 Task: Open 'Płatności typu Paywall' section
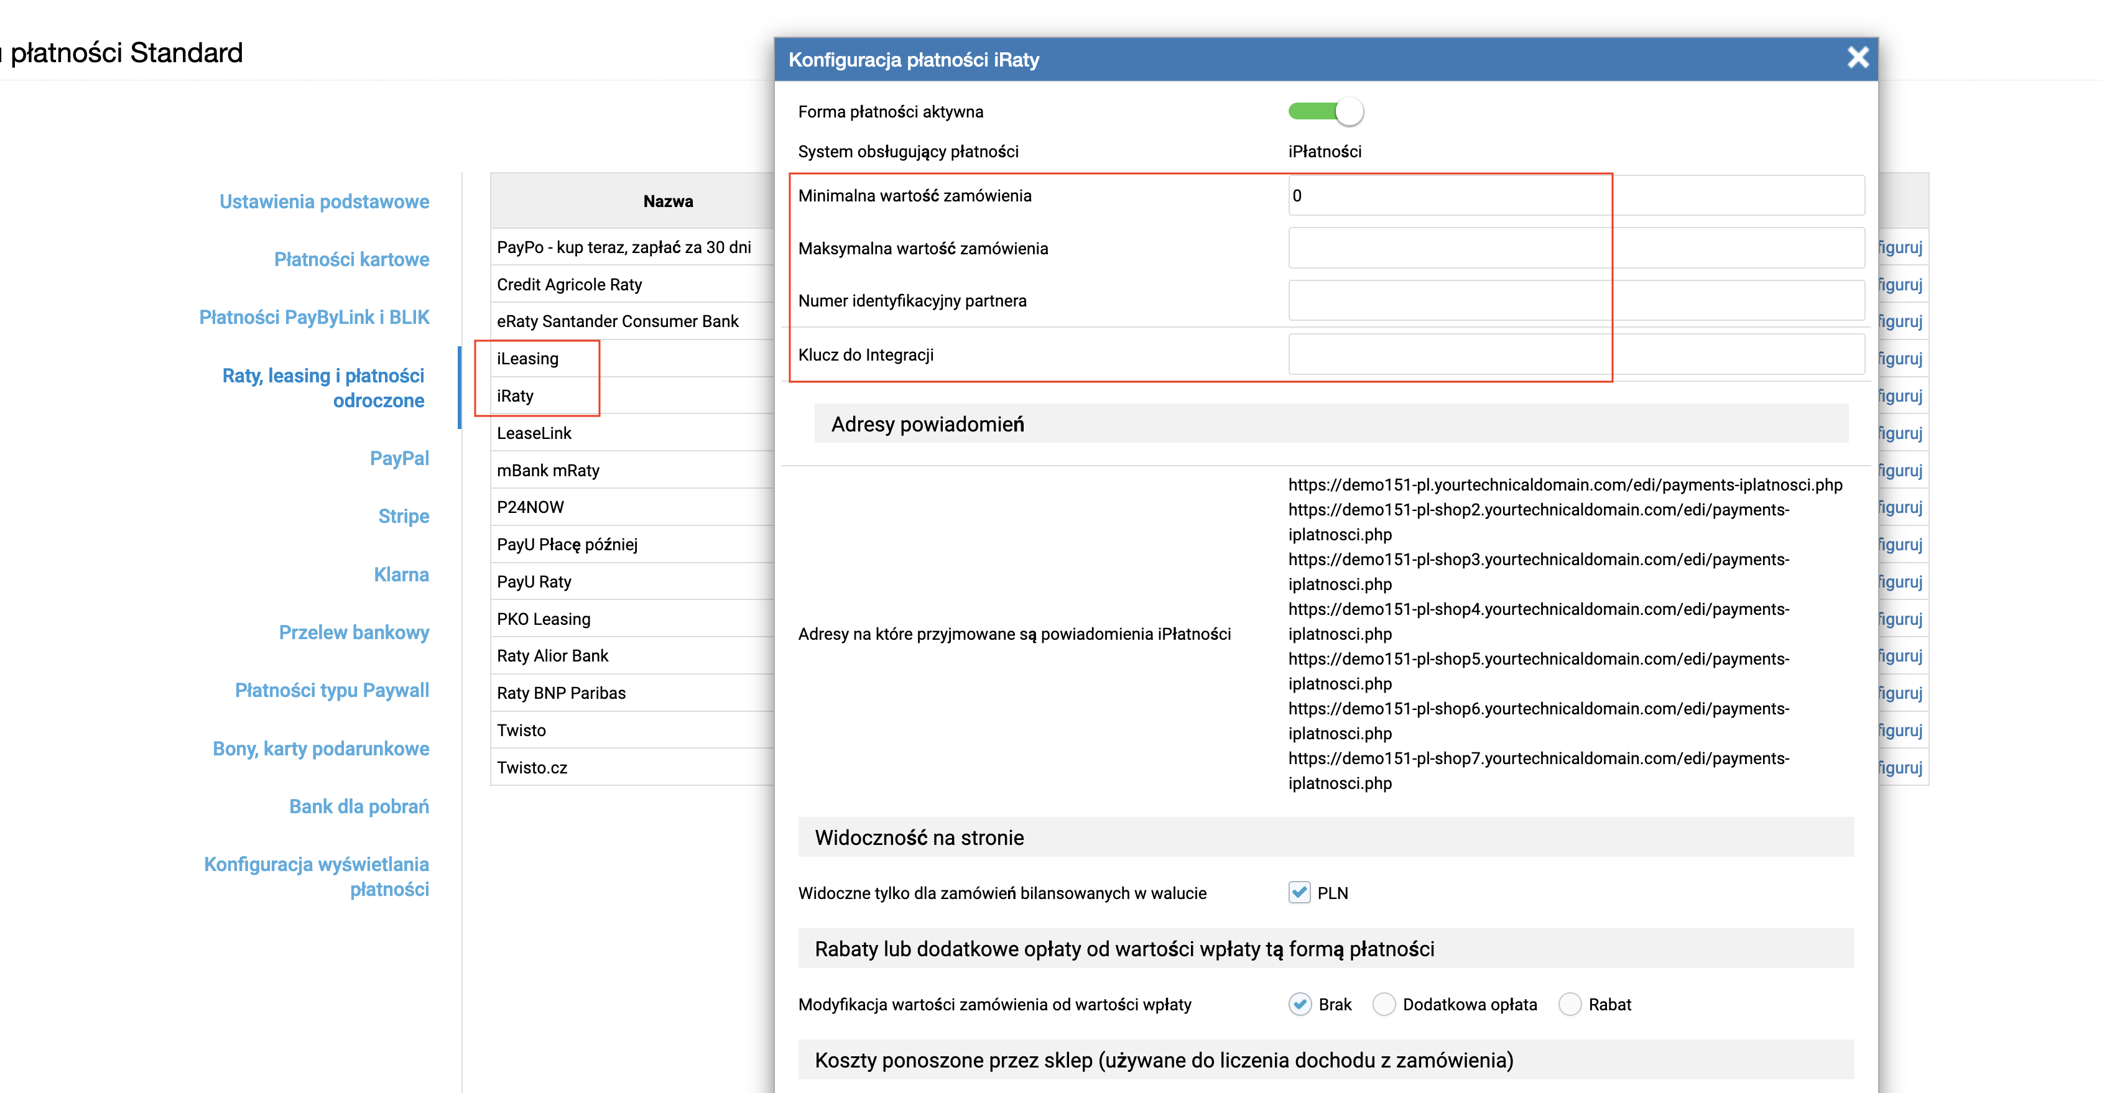coord(332,690)
